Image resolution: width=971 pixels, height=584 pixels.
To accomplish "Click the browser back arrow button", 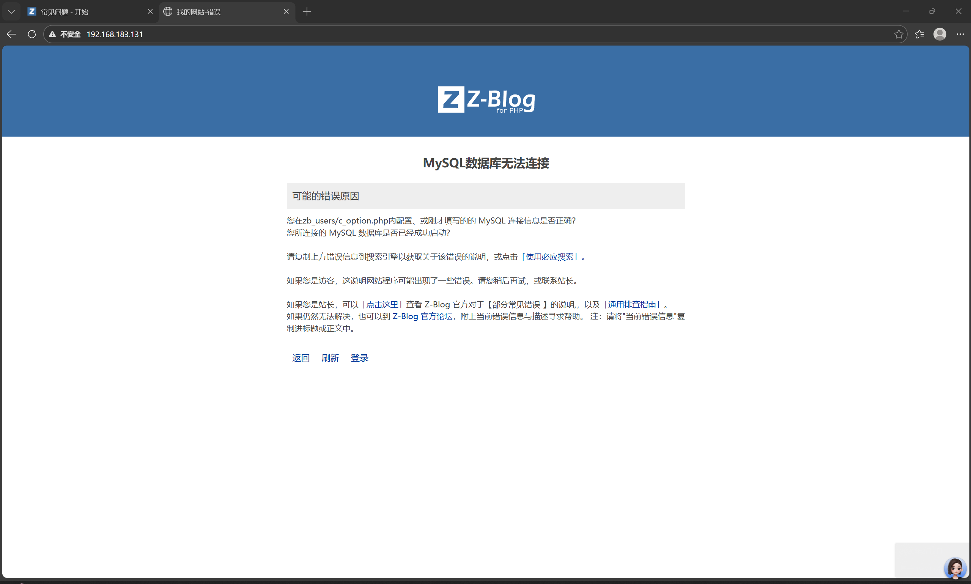I will 11,34.
